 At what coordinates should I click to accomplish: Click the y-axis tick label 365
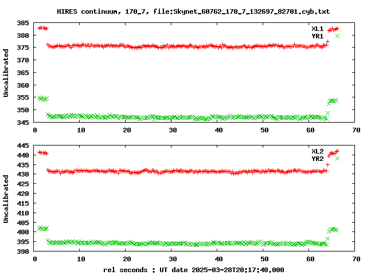tap(23, 73)
